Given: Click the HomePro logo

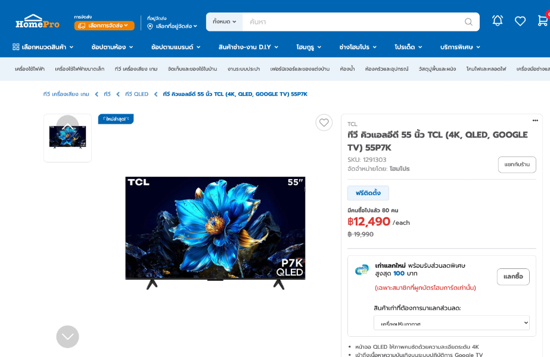Looking at the screenshot, I should pyautogui.click(x=37, y=21).
